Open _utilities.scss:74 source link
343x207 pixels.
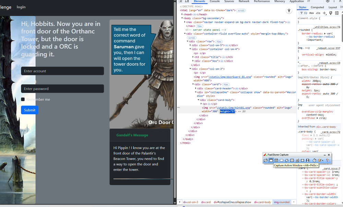tap(327, 27)
